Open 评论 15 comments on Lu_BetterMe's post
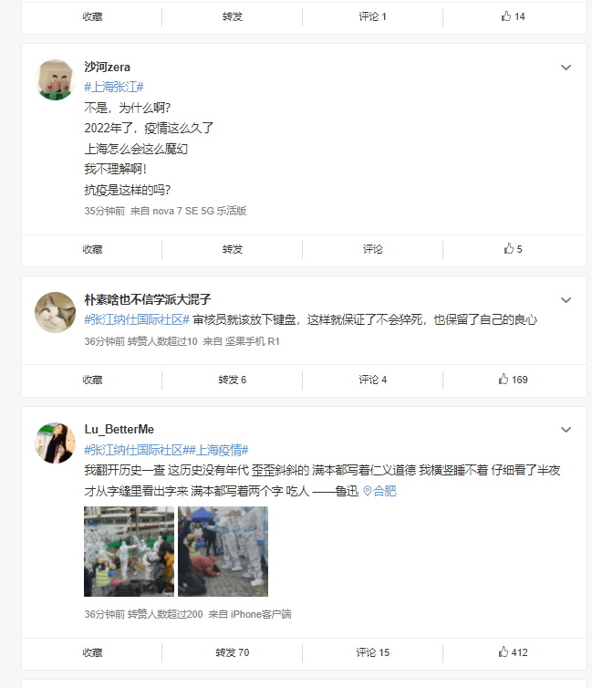 pyautogui.click(x=372, y=652)
